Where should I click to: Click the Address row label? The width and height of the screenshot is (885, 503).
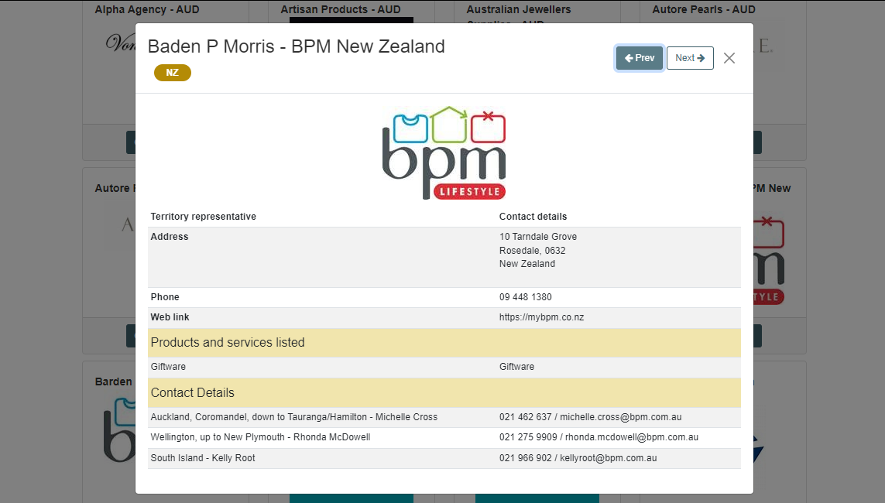[170, 237]
